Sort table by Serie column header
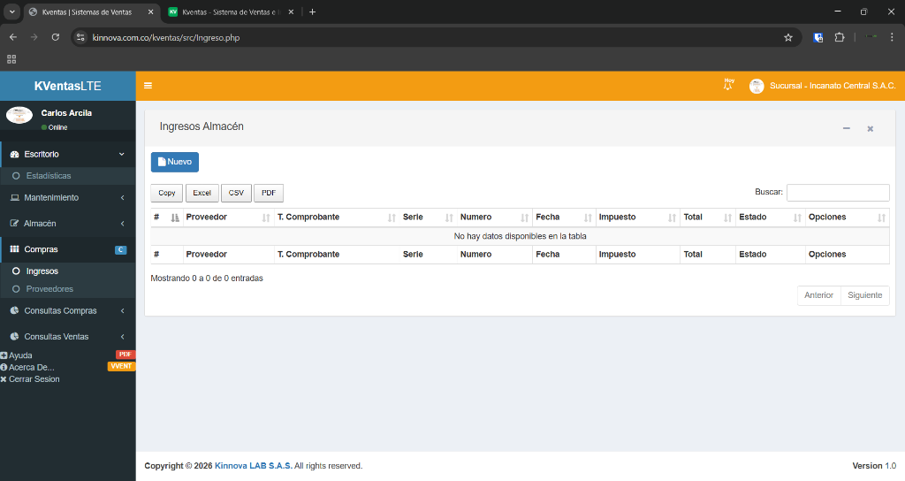This screenshot has width=905, height=481. (429, 218)
